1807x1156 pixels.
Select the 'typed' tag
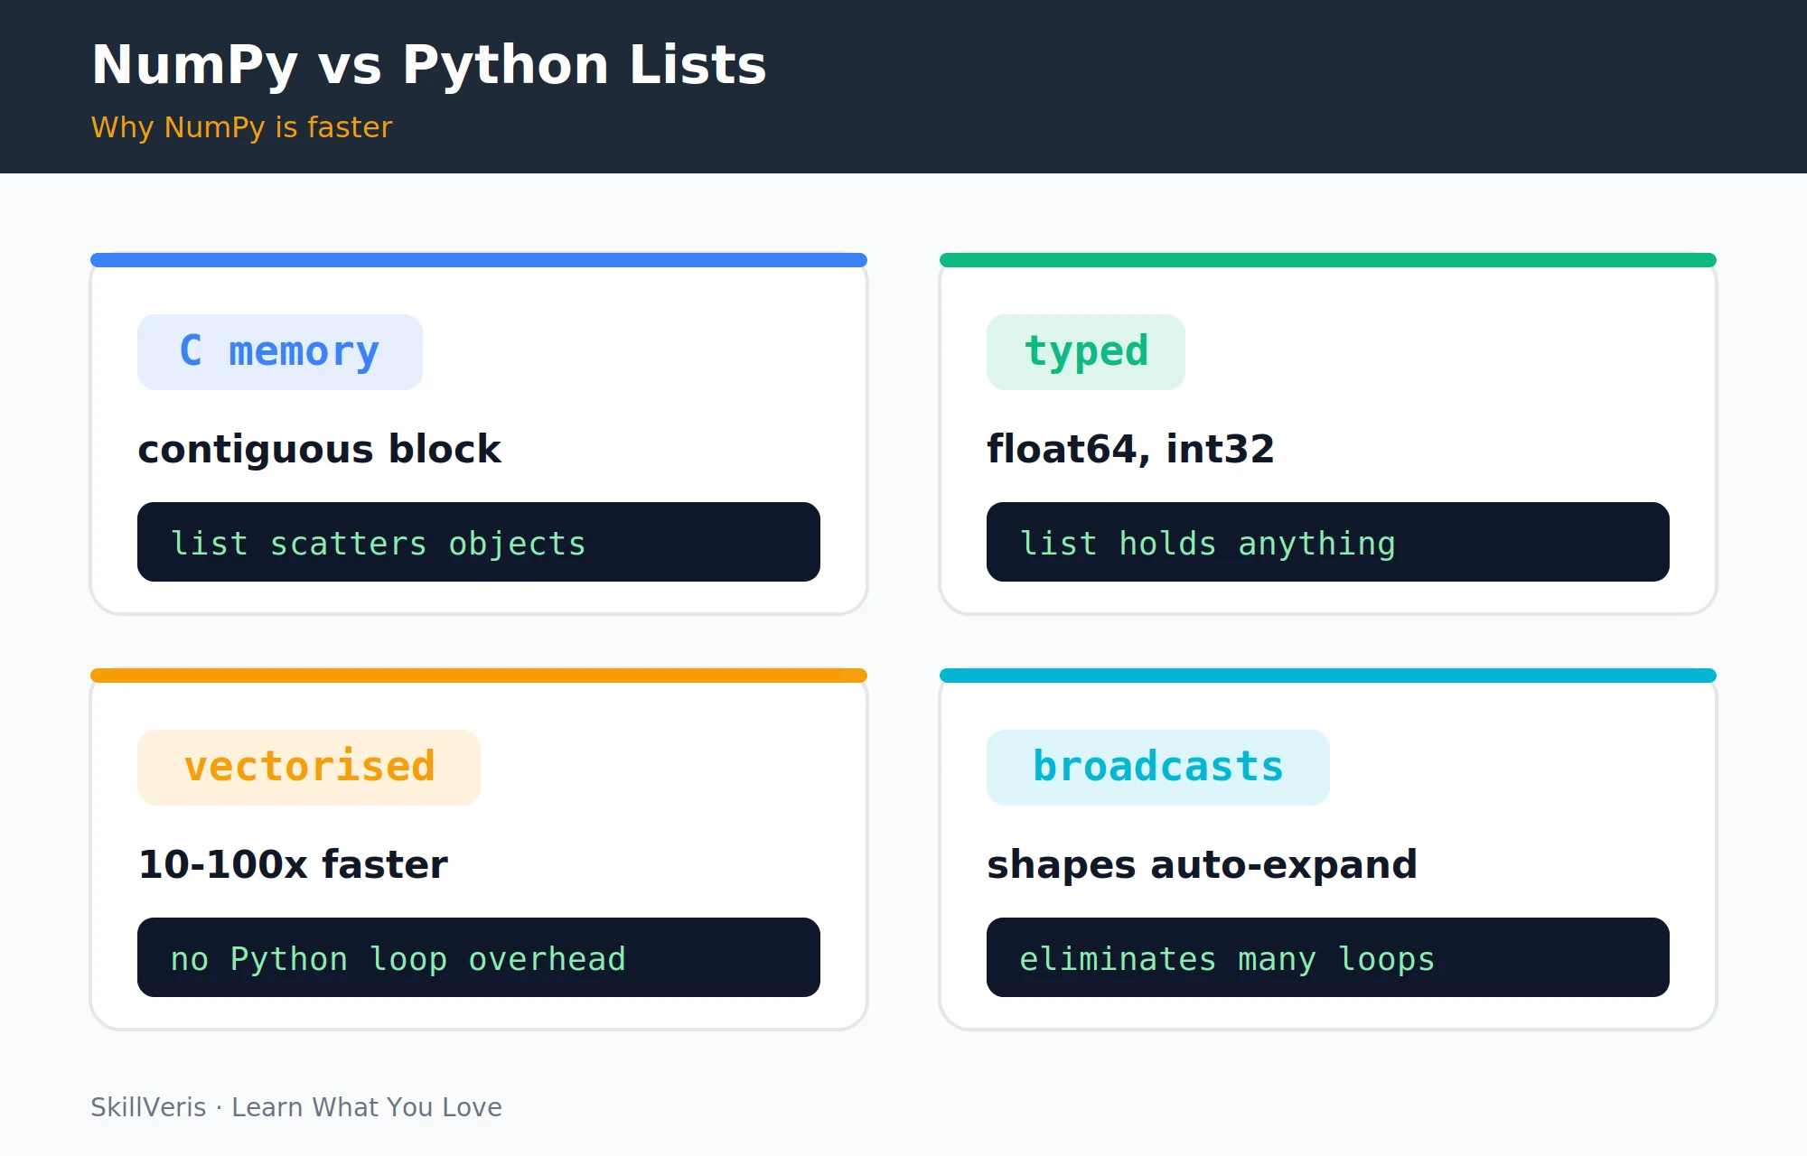pos(1086,352)
